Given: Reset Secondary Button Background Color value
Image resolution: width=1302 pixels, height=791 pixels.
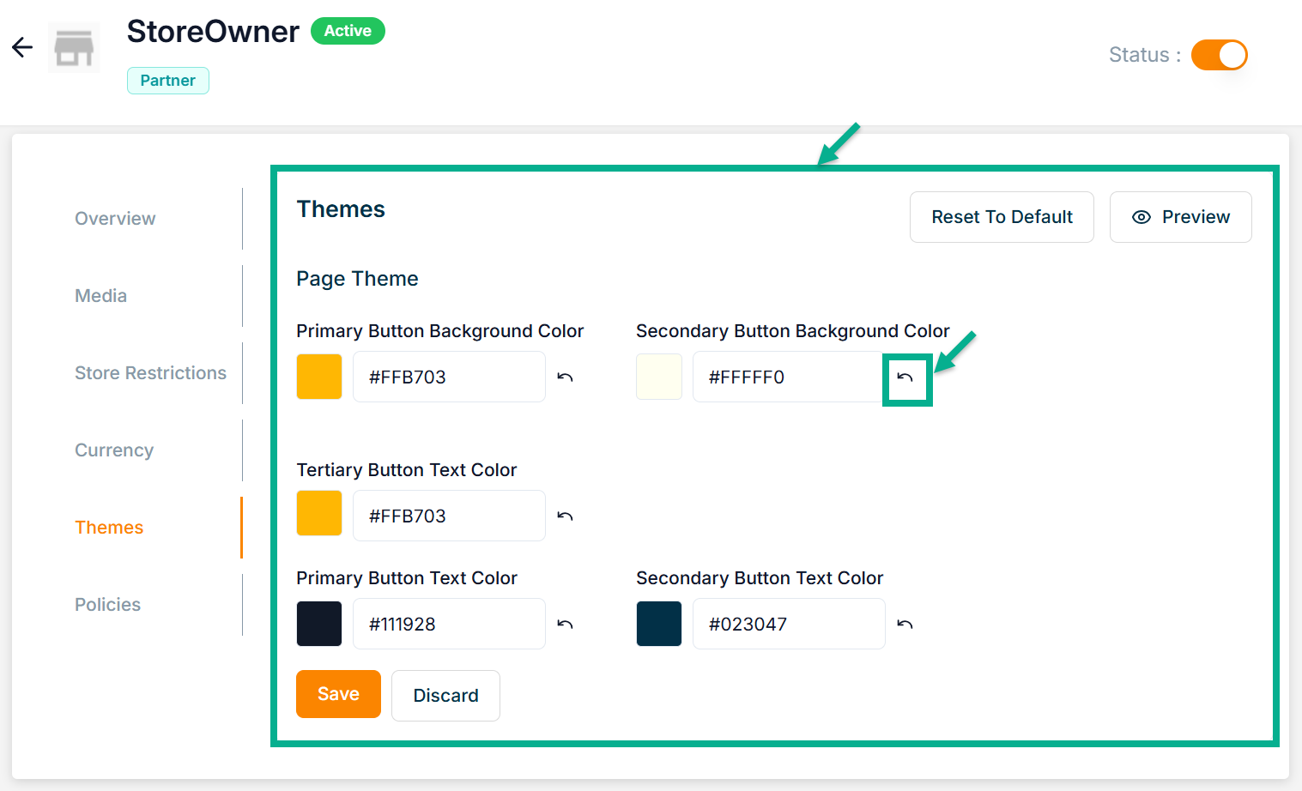Looking at the screenshot, I should tap(905, 377).
